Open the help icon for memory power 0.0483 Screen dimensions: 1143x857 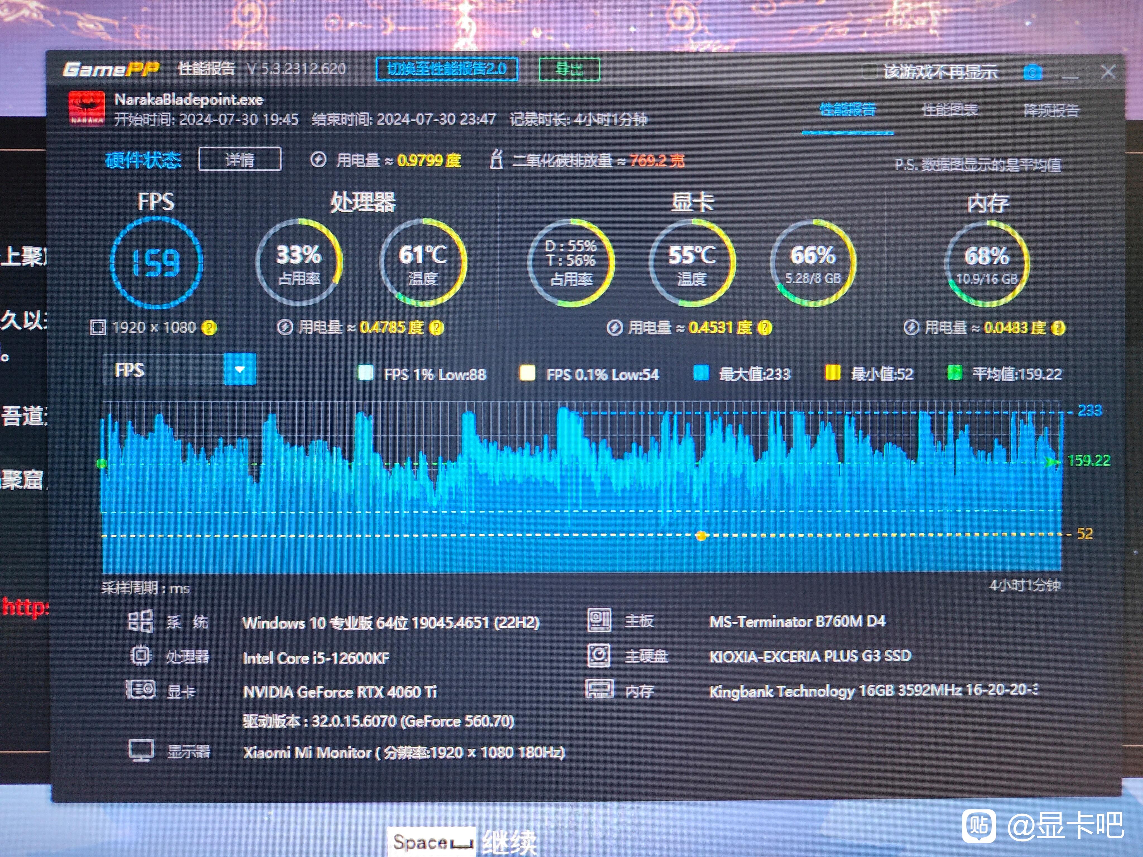(1058, 328)
